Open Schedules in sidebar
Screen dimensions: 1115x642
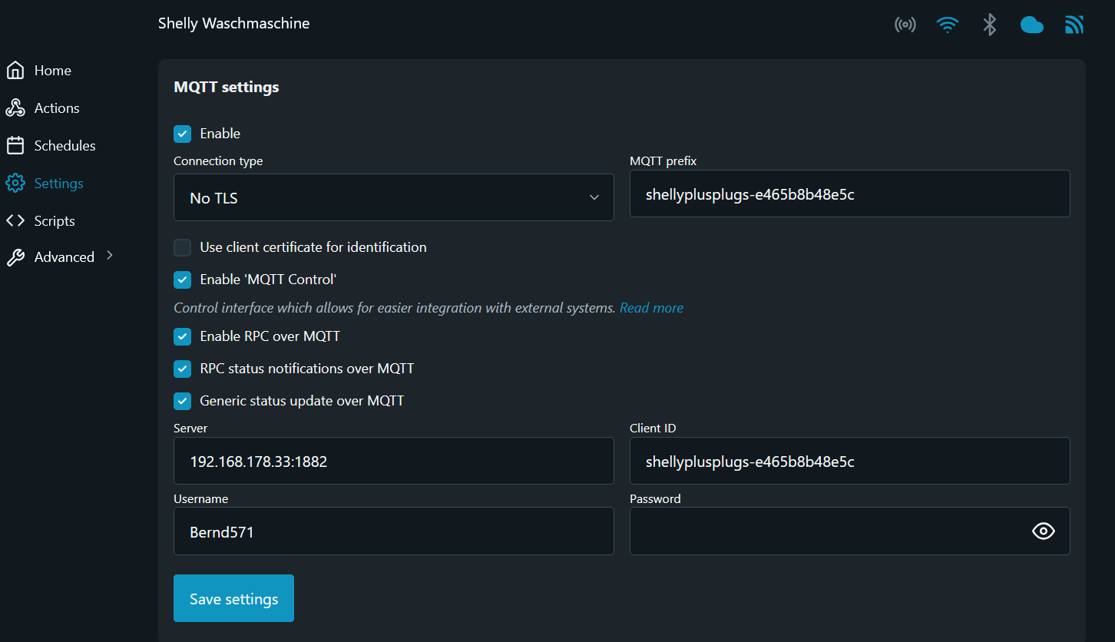[x=65, y=146]
